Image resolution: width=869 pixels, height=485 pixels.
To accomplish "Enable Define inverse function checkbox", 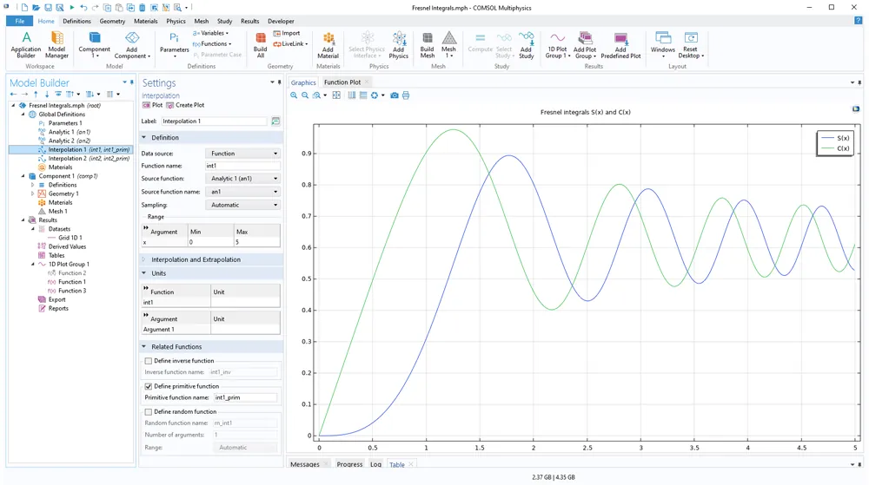I will tap(149, 361).
